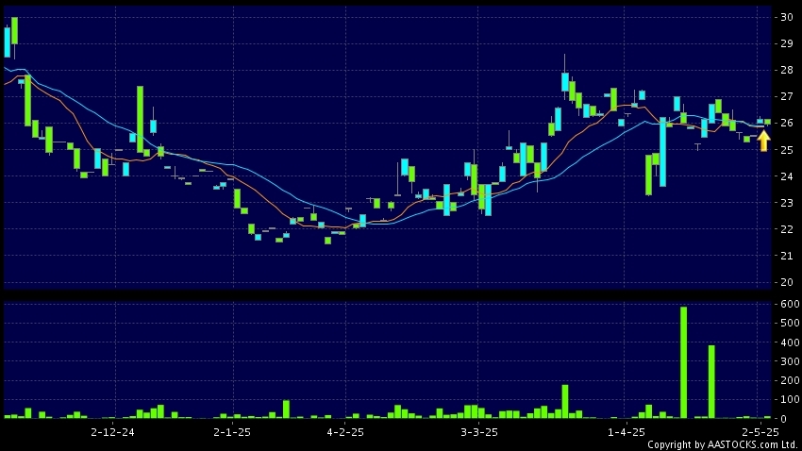Image resolution: width=802 pixels, height=451 pixels.
Task: Click the price axis label 26
Action: pos(787,123)
